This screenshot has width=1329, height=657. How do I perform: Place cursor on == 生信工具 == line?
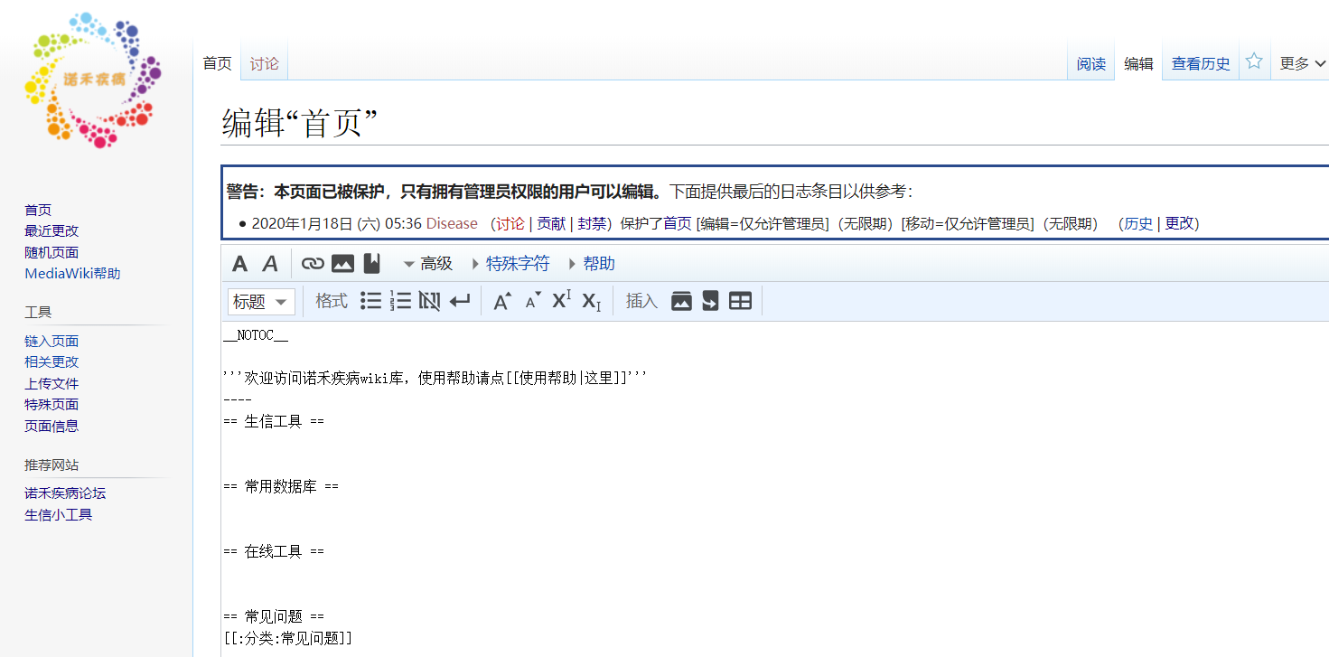(x=274, y=421)
